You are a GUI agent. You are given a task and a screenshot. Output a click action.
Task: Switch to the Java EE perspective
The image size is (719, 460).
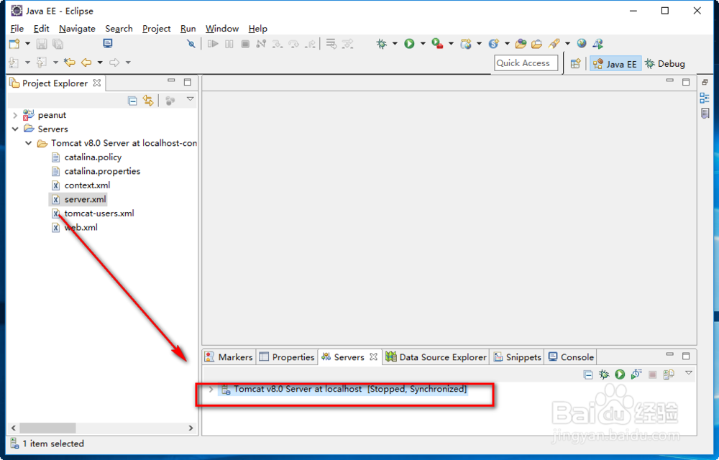point(615,64)
